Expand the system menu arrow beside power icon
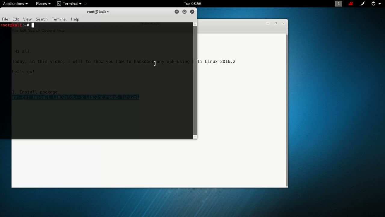 coord(380,4)
